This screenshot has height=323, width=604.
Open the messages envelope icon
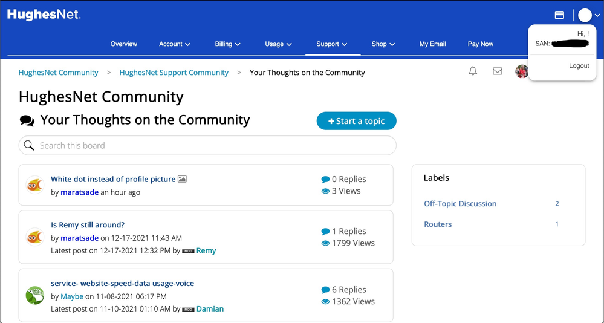pyautogui.click(x=497, y=71)
